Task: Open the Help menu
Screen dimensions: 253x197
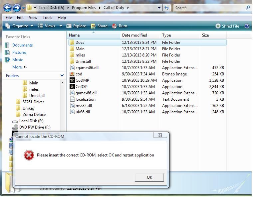Action: [62, 18]
